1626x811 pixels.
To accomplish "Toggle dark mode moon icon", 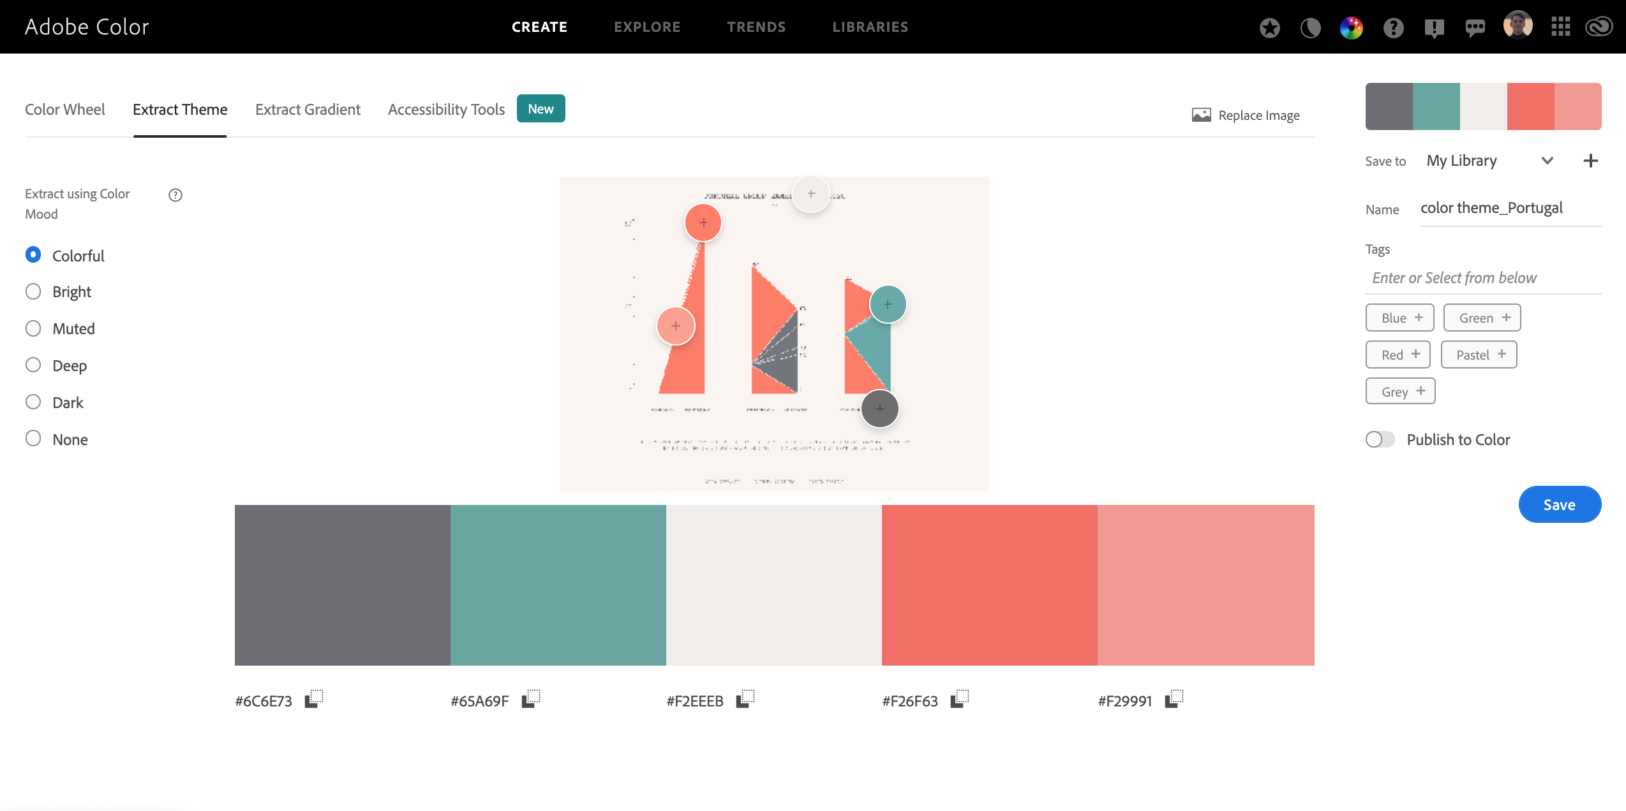I will (1310, 27).
